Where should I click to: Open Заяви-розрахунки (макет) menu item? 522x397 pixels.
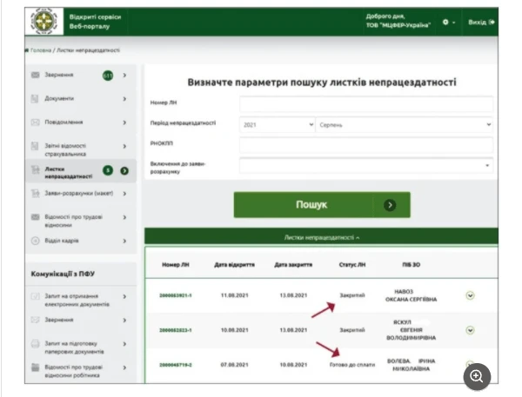81,194
